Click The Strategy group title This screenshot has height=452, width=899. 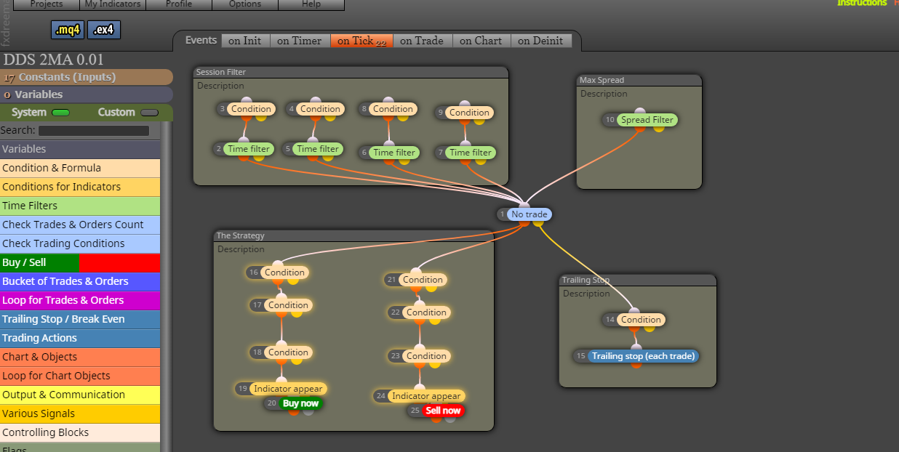[241, 235]
